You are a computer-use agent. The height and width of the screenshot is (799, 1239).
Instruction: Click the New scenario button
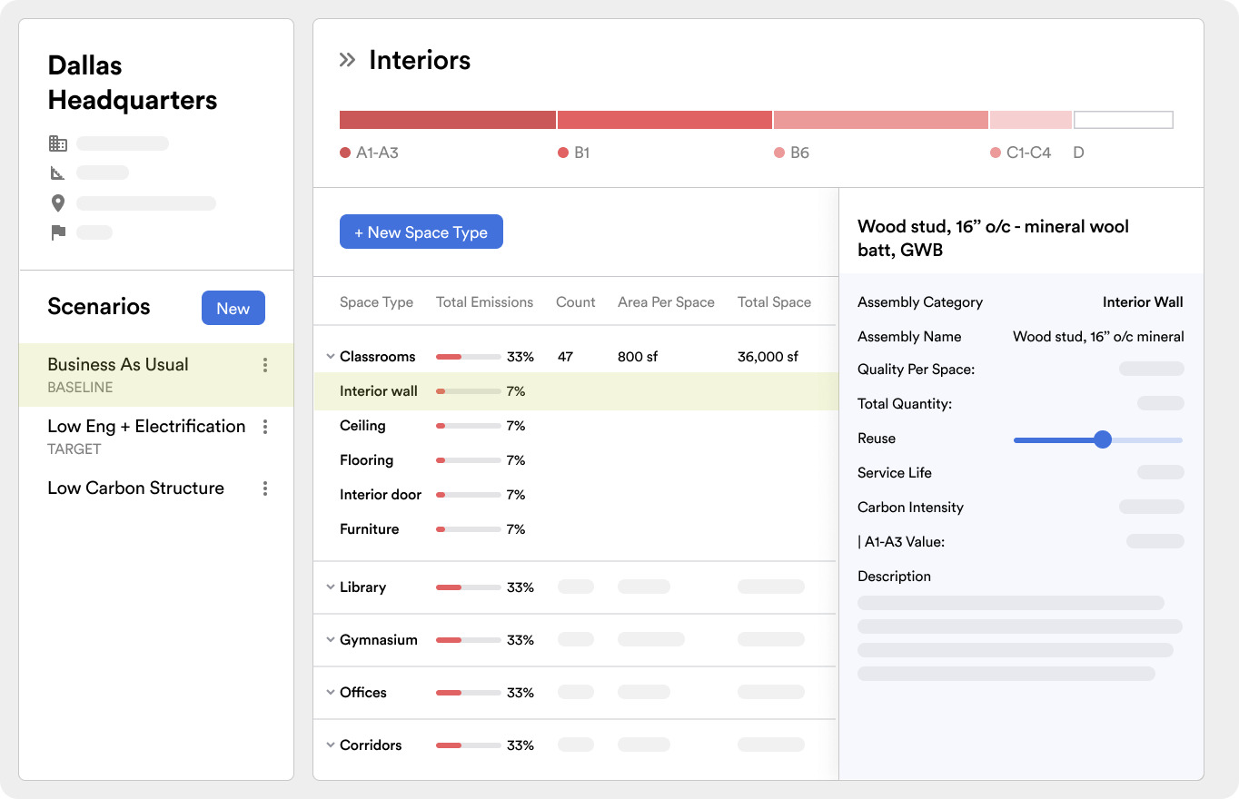233,309
